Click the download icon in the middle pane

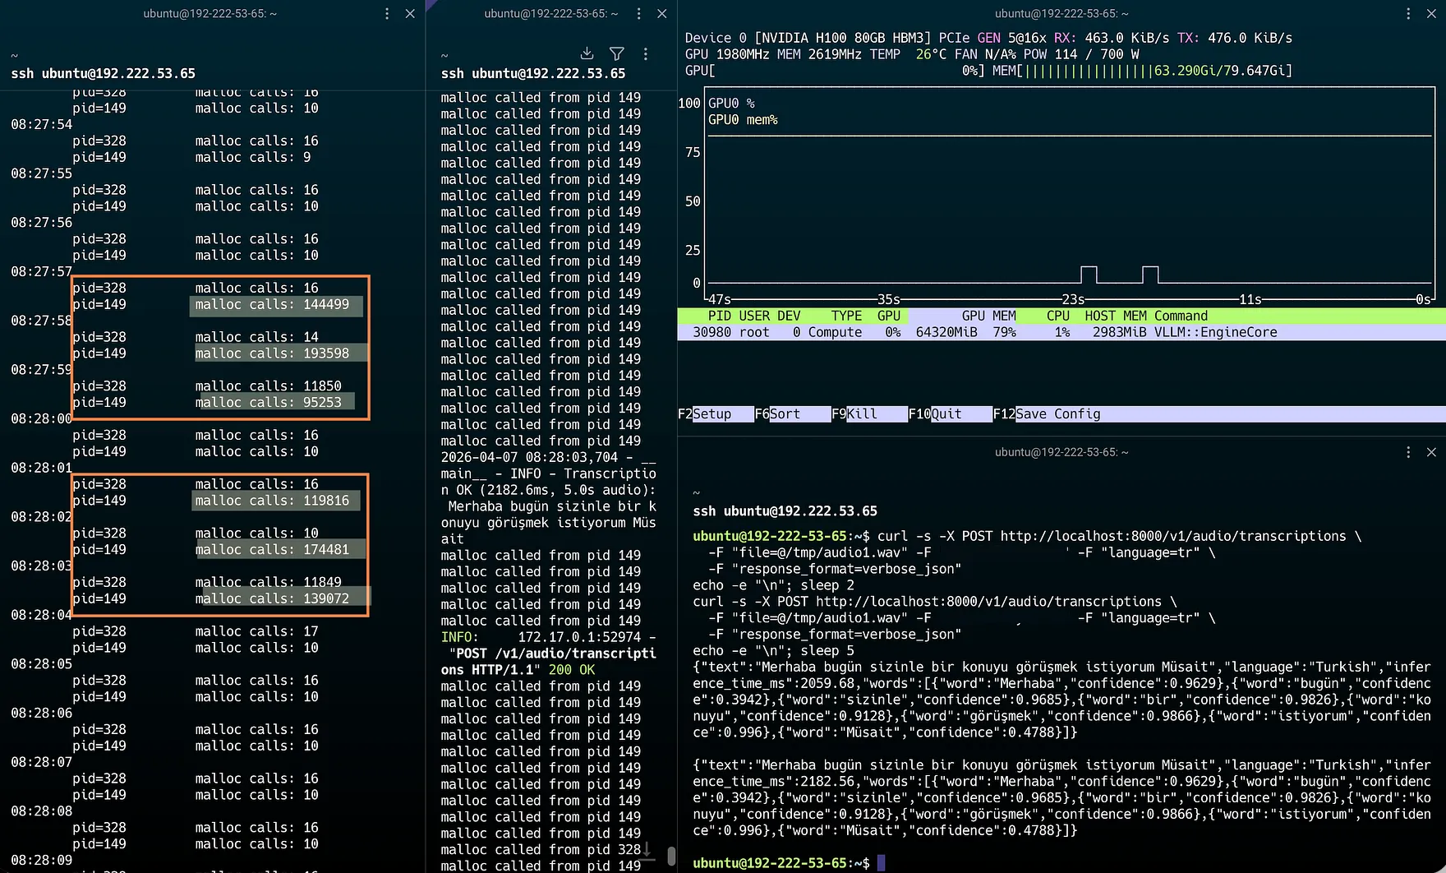(x=587, y=53)
